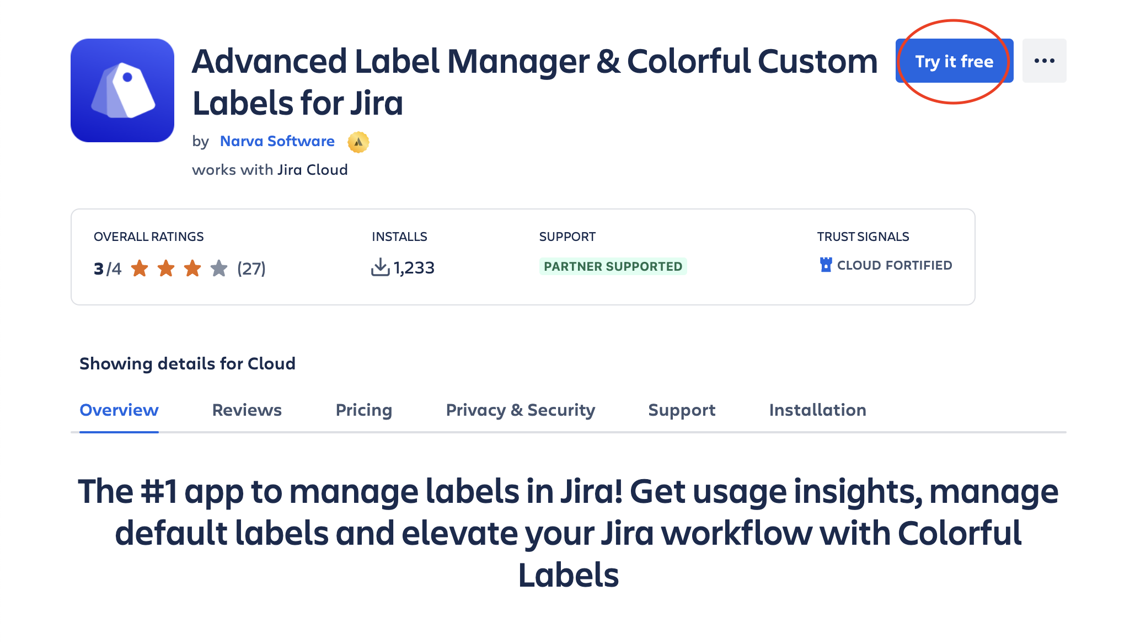Click the first orange rating star
The width and height of the screenshot is (1135, 644).
tap(140, 269)
